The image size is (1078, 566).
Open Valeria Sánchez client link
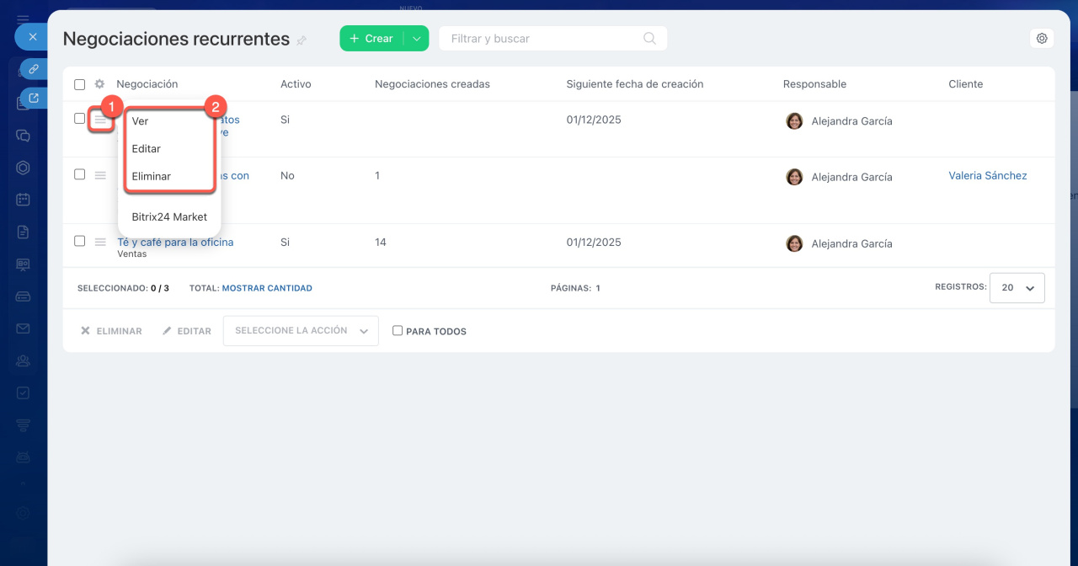(987, 176)
